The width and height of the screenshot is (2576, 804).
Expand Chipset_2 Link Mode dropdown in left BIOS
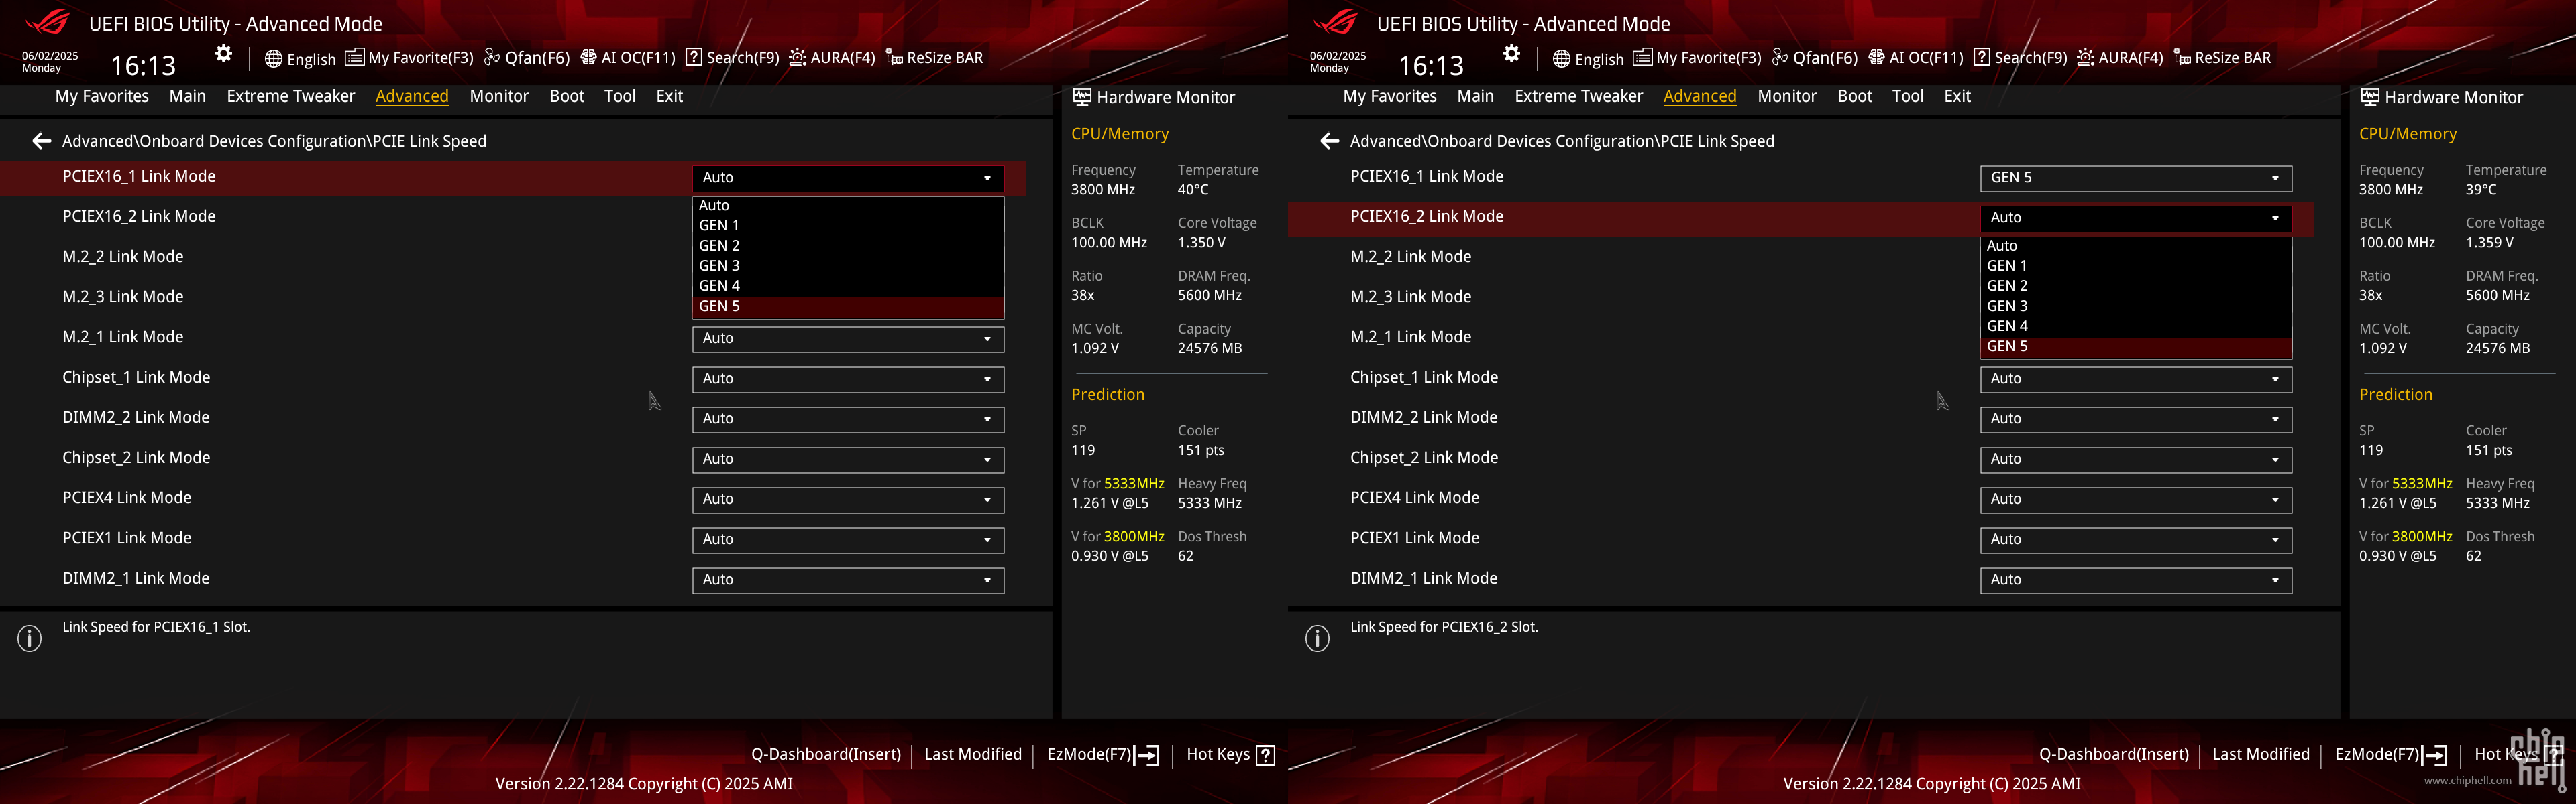coord(848,460)
